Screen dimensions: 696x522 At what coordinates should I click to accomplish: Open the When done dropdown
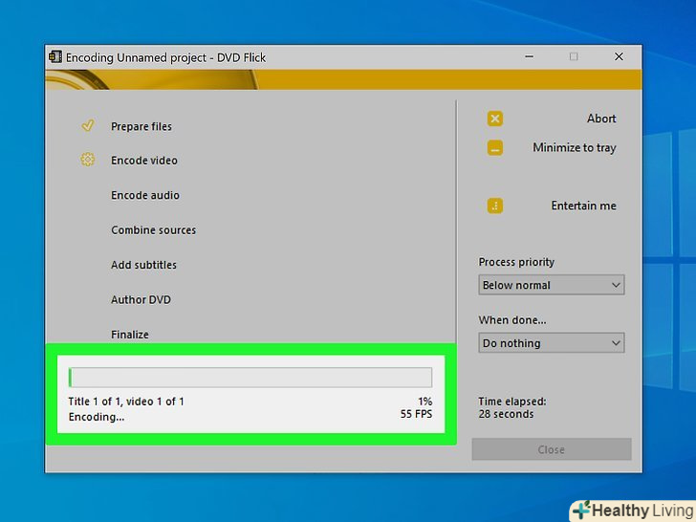552,342
